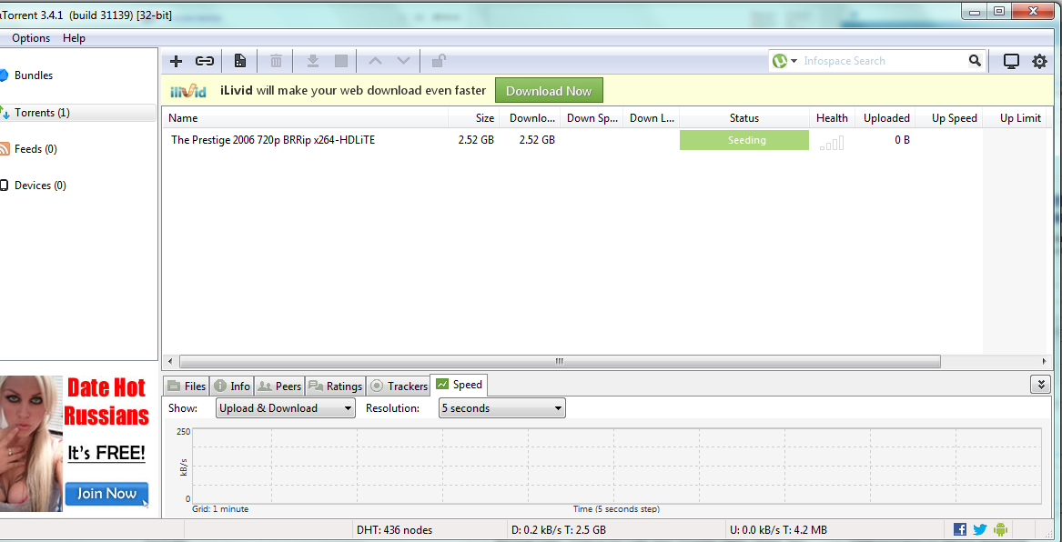The width and height of the screenshot is (1062, 542).
Task: Sort by the Up Speed column header
Action: [948, 117]
